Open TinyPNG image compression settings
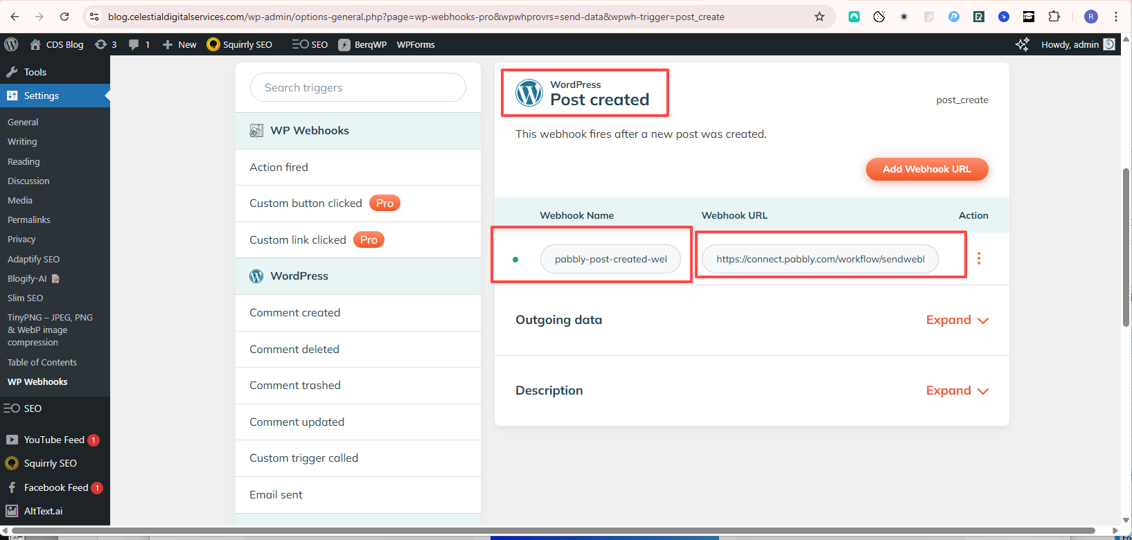Screen dimensions: 1132x540 pos(50,330)
